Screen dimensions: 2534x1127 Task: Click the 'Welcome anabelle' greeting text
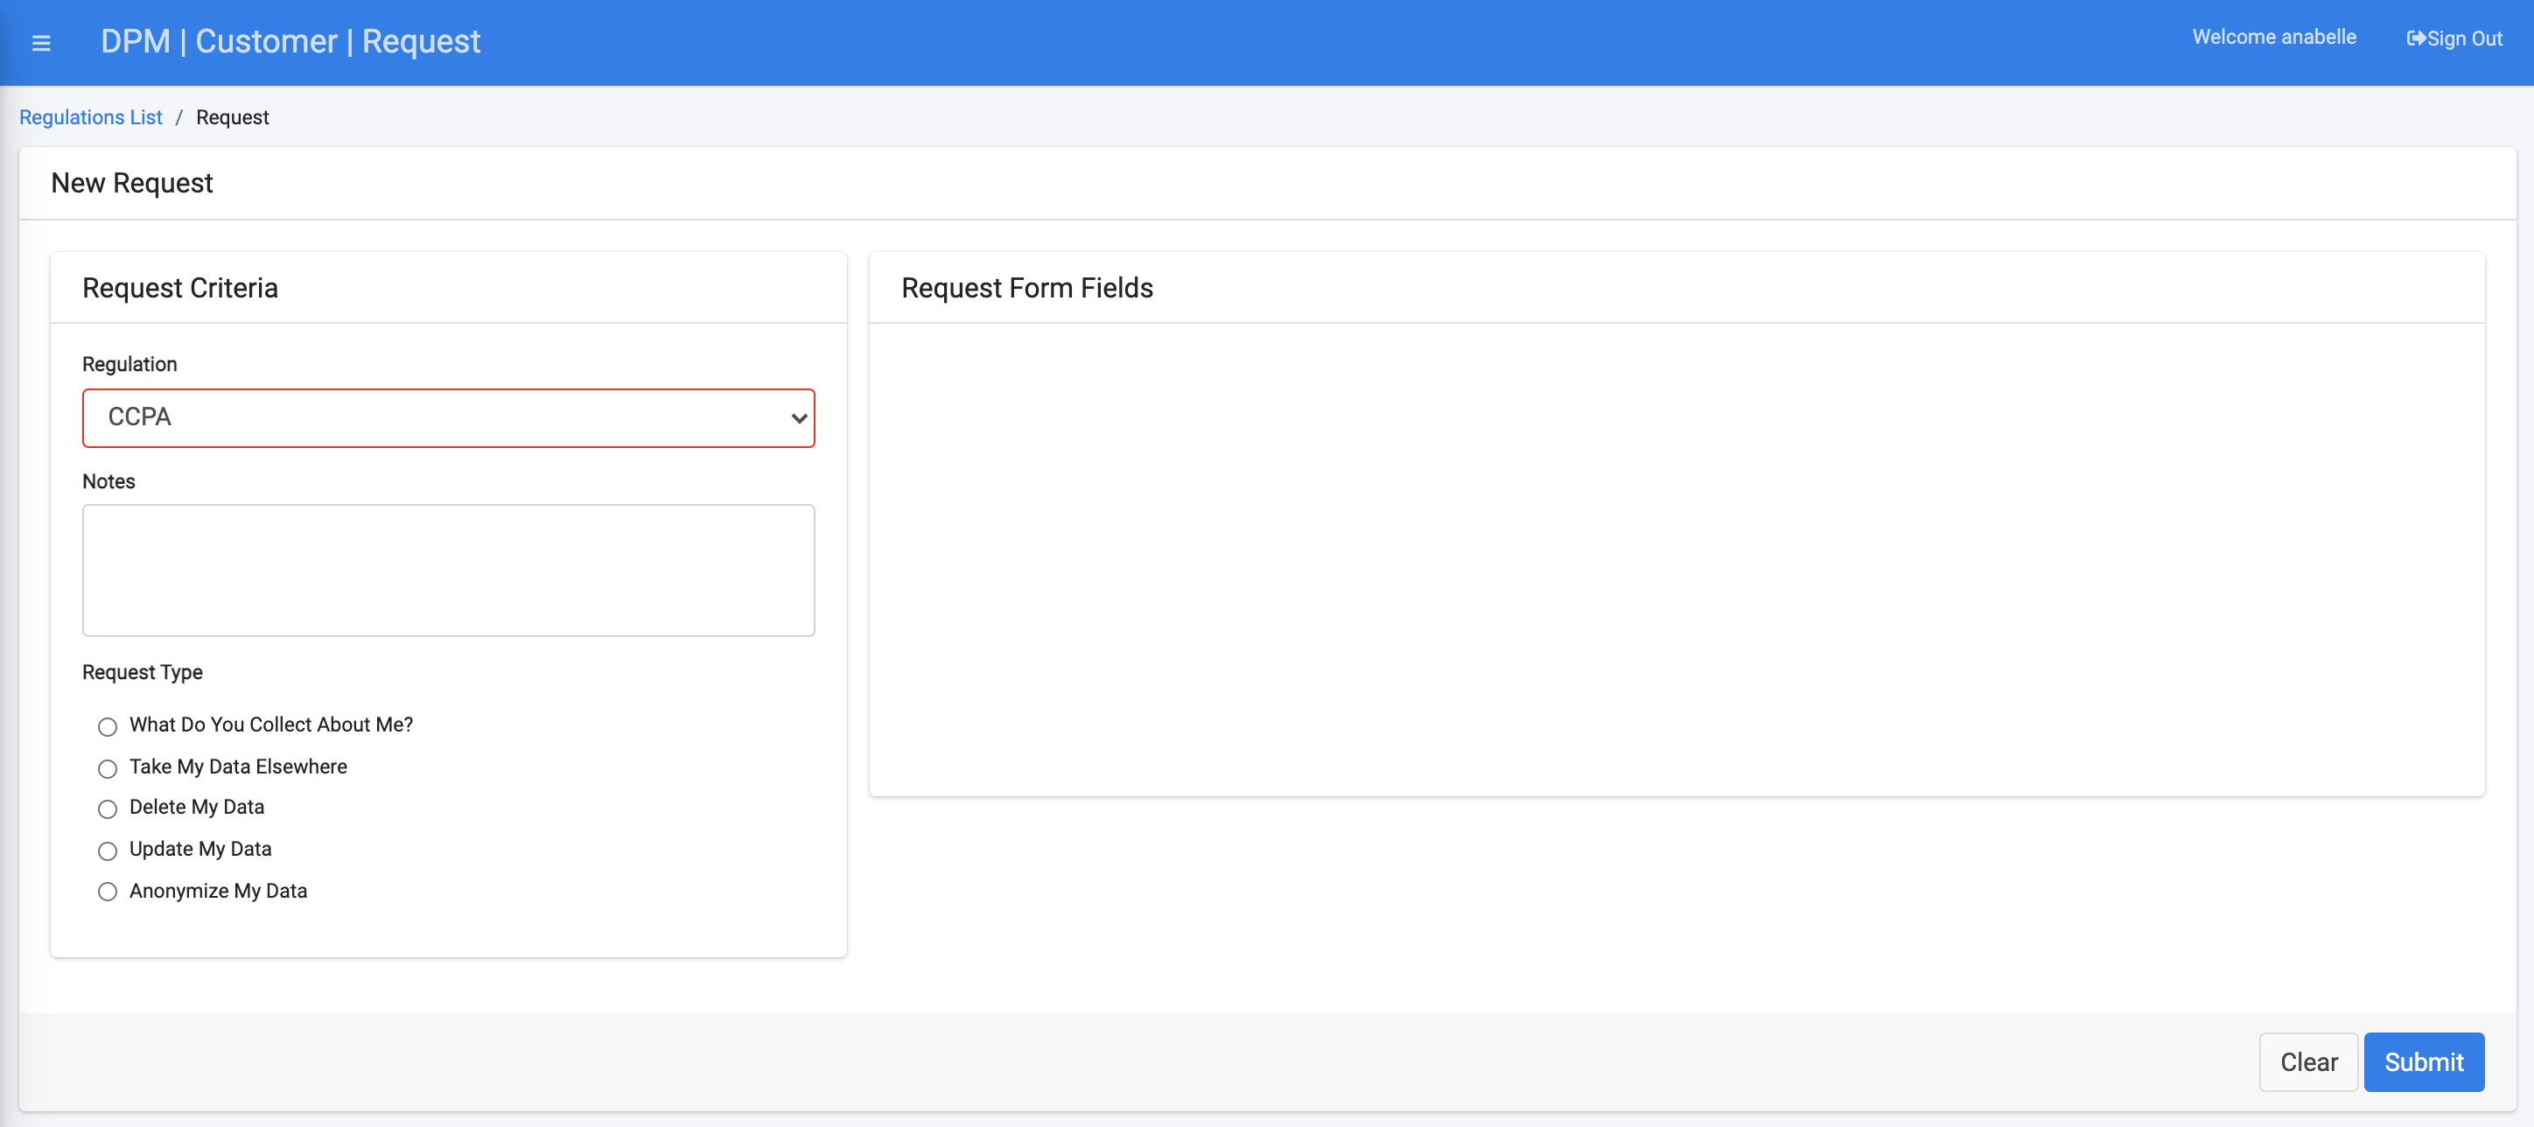(x=2272, y=37)
